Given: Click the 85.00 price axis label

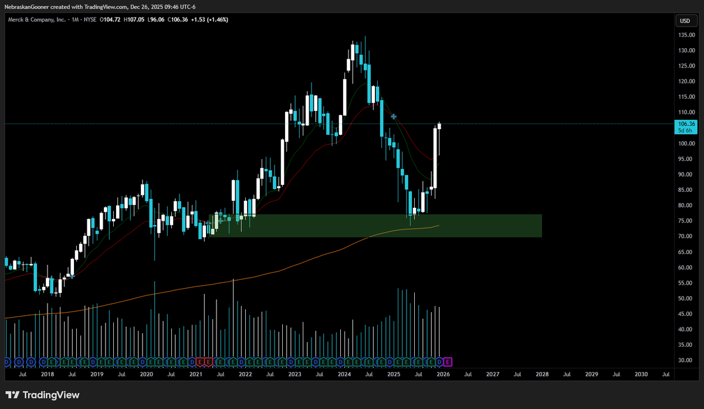Looking at the screenshot, I should pyautogui.click(x=686, y=190).
